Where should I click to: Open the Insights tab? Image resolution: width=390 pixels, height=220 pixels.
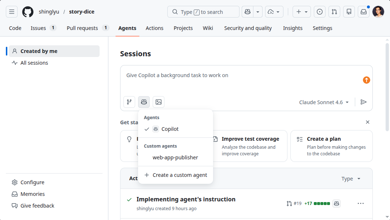pyautogui.click(x=293, y=28)
